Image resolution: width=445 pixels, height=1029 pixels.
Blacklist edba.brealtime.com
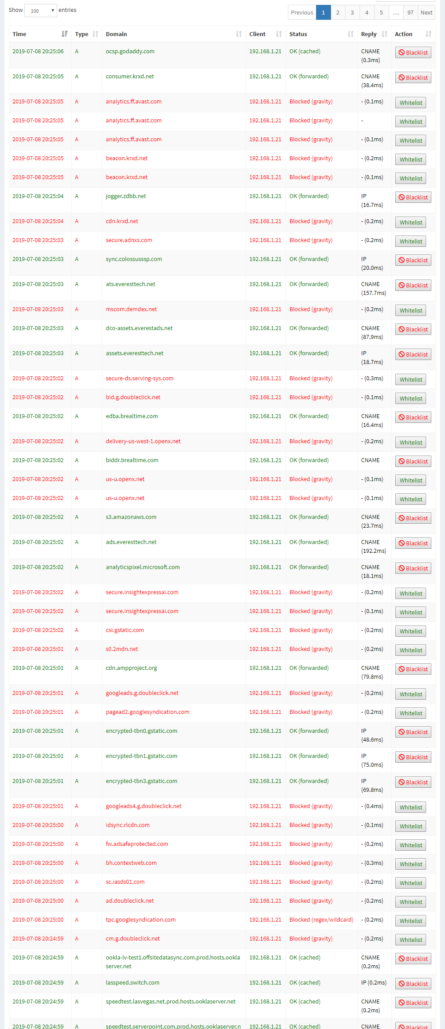coord(413,417)
